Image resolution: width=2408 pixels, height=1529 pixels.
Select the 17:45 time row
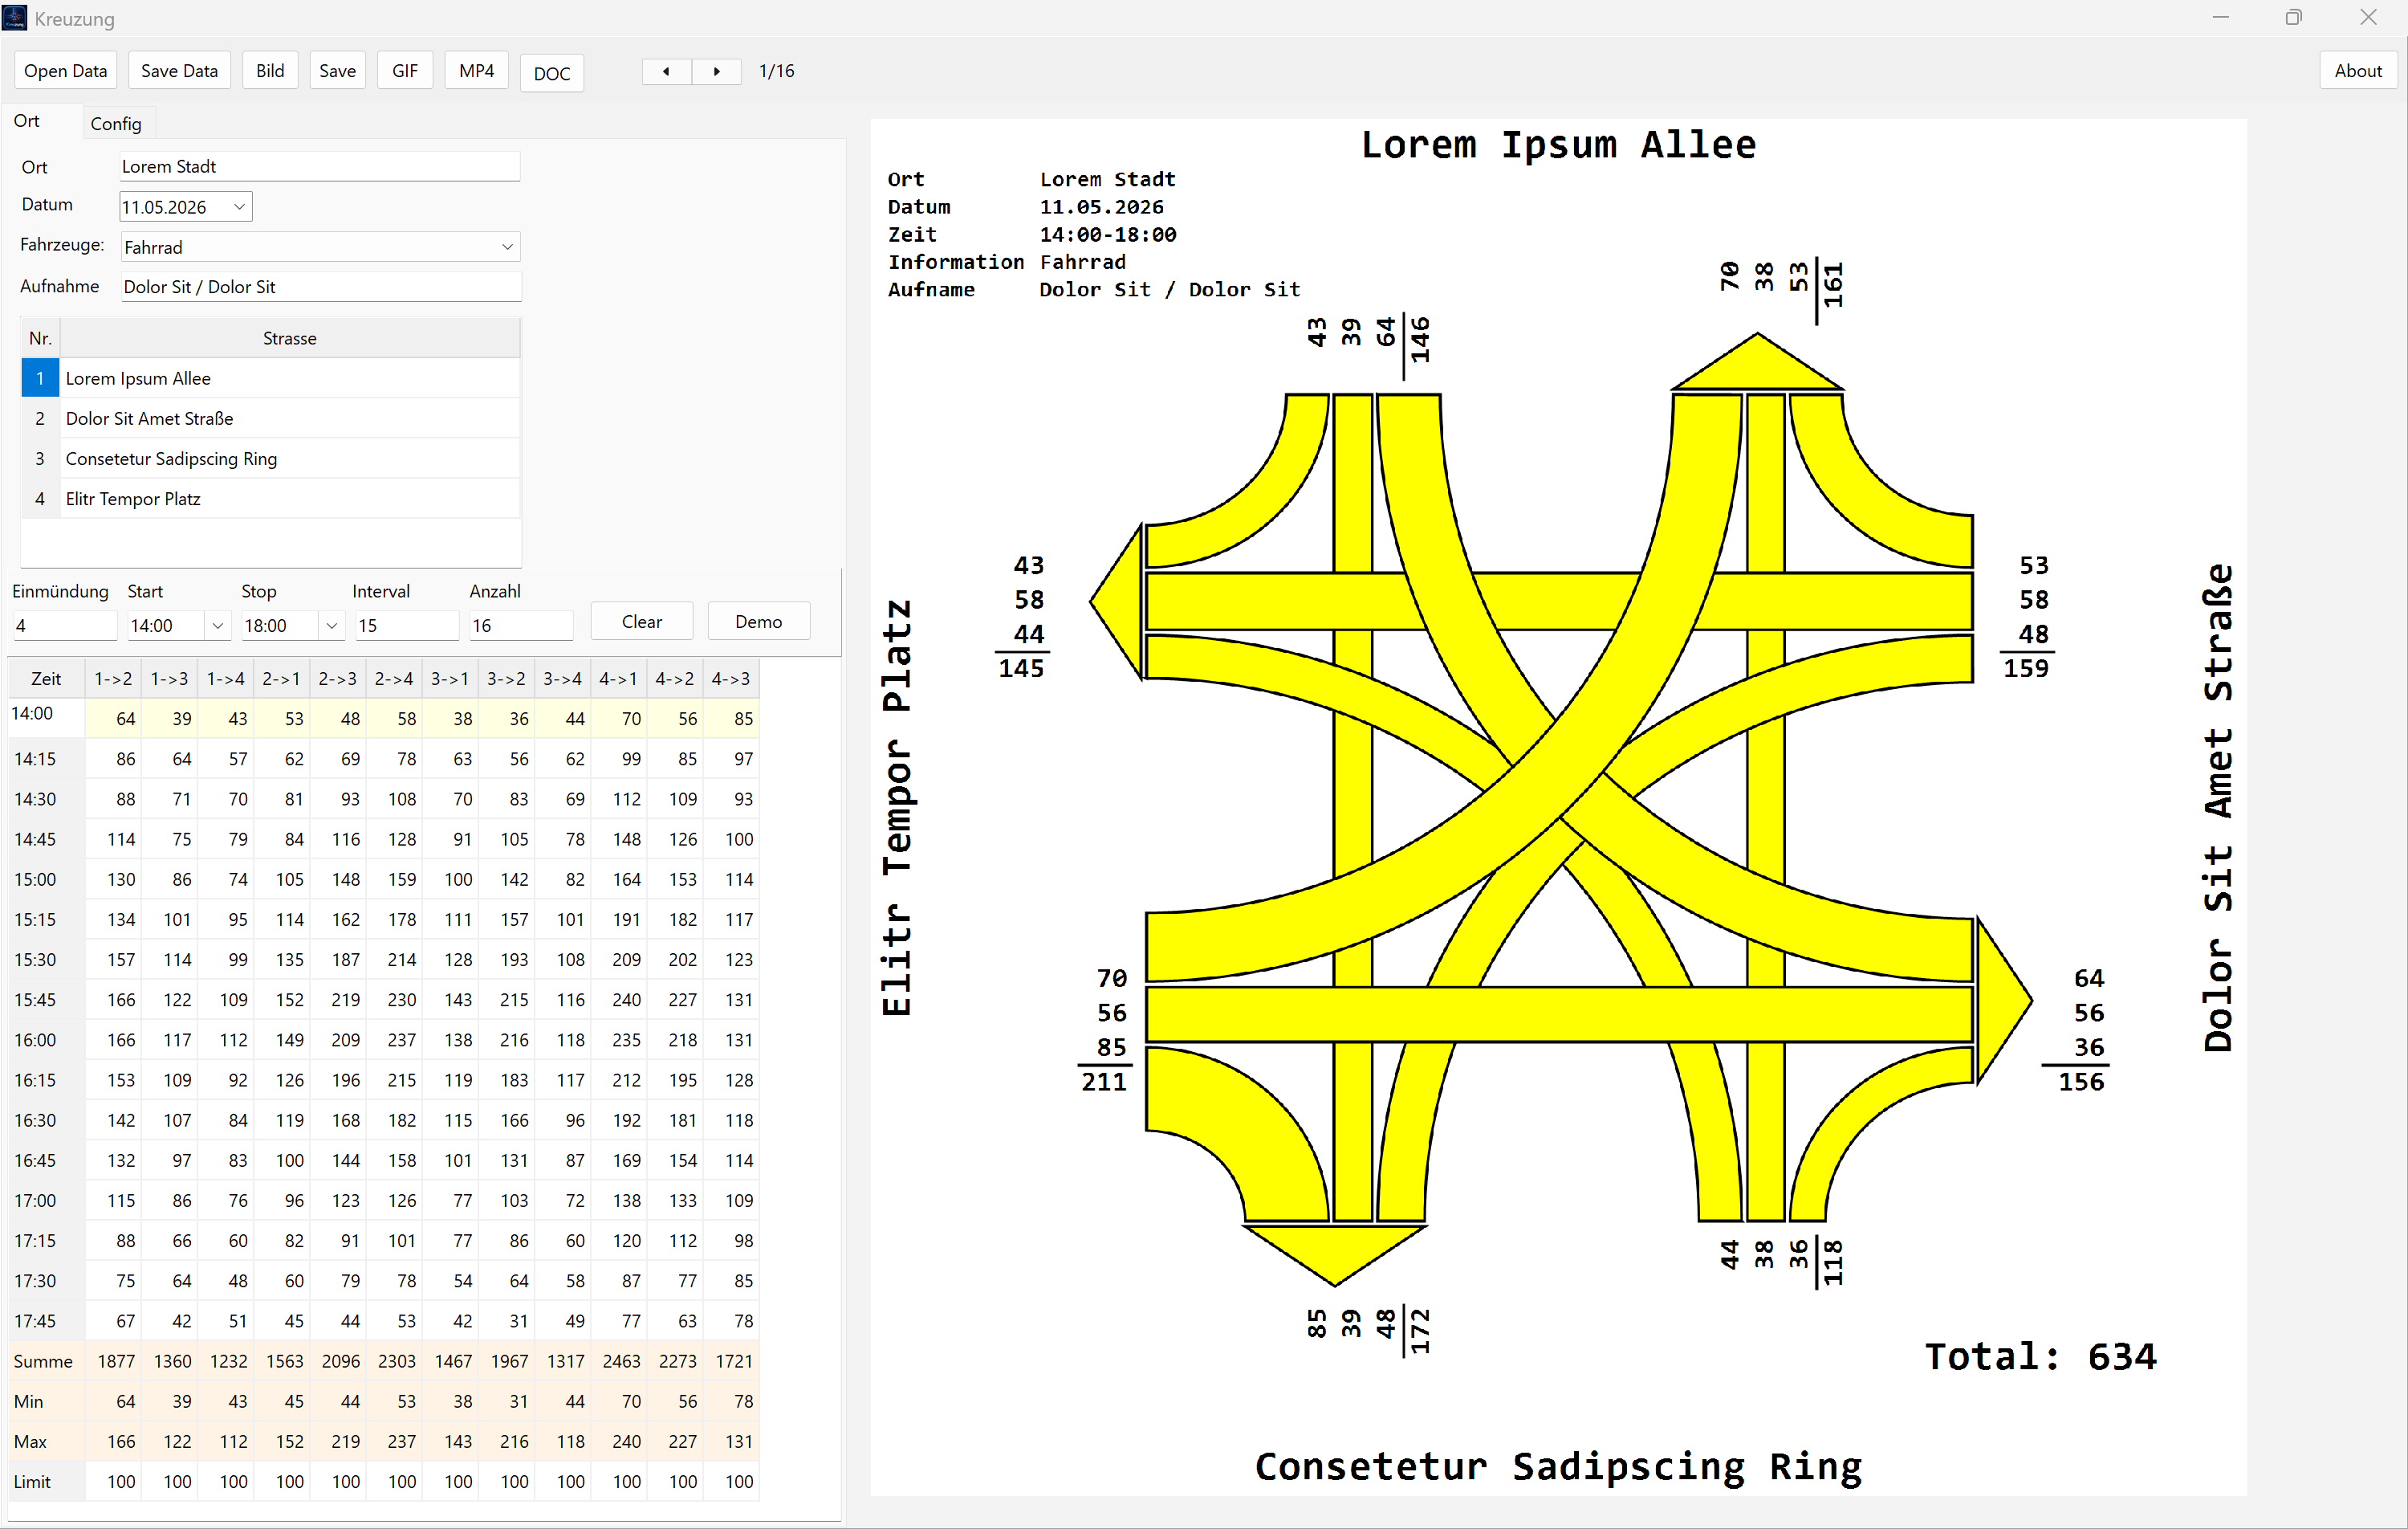coord(384,1321)
